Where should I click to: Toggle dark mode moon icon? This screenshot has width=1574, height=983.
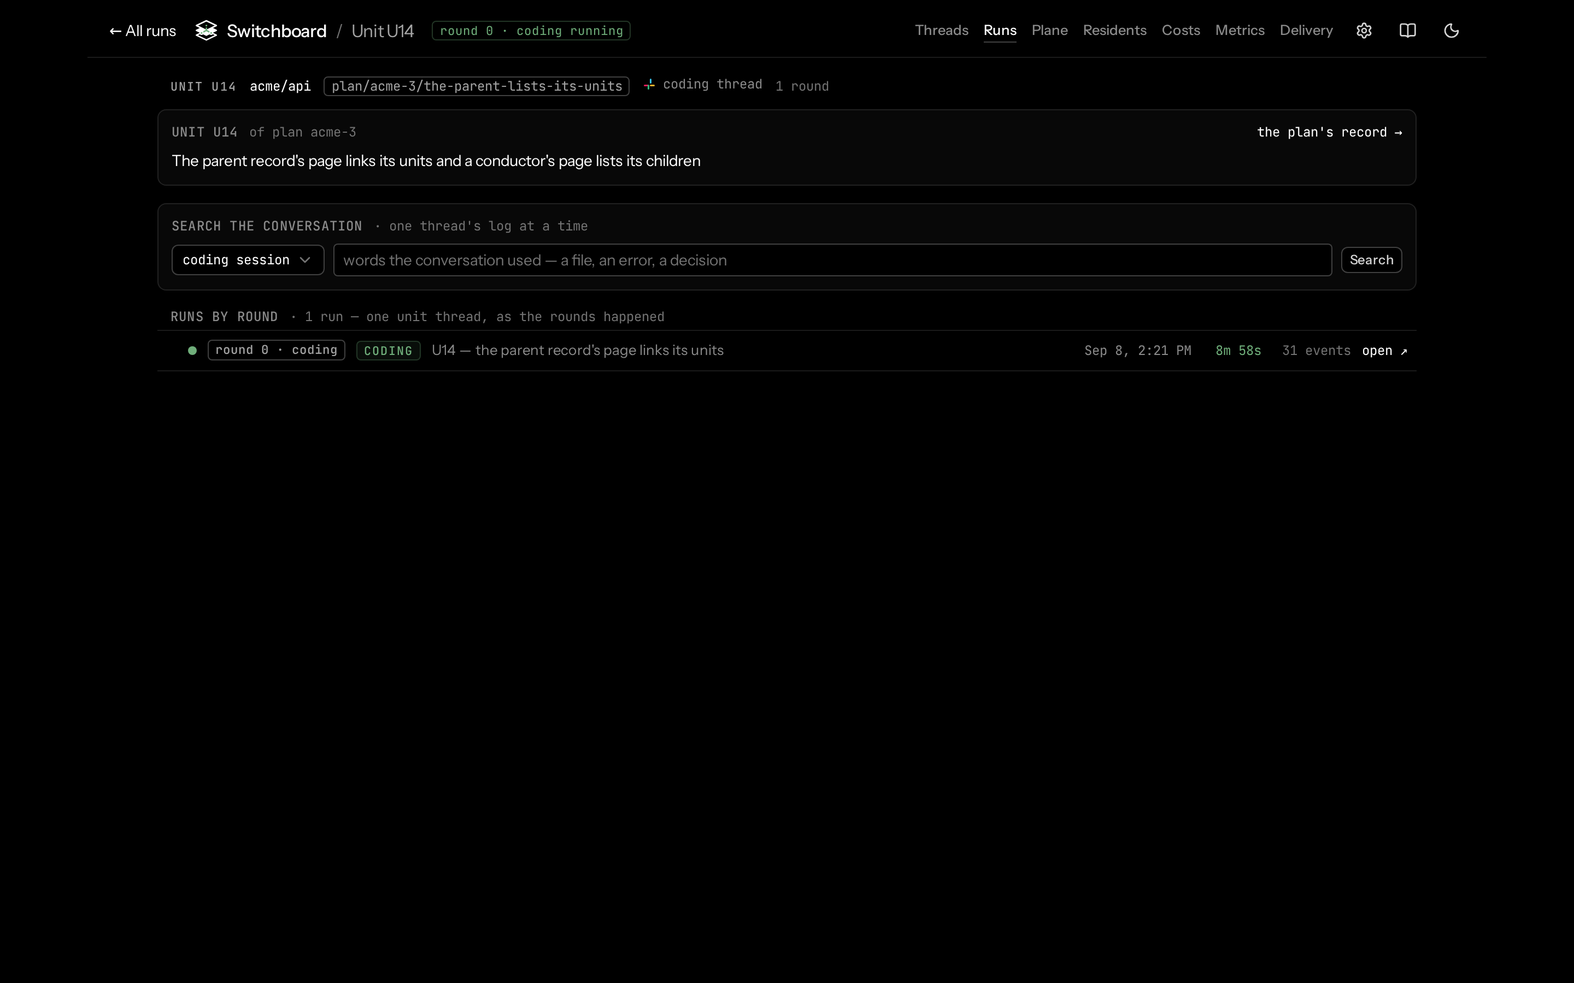[1451, 31]
